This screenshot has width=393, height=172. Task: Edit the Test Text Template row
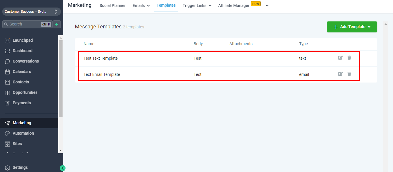(341, 58)
